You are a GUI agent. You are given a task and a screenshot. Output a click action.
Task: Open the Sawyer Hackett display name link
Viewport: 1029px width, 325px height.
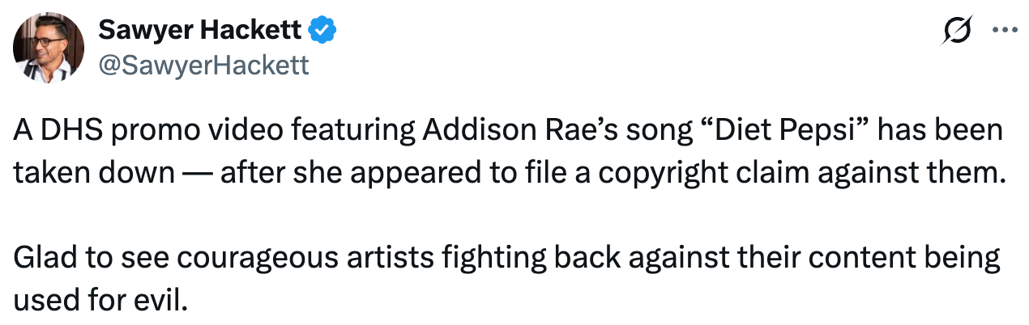pos(200,30)
